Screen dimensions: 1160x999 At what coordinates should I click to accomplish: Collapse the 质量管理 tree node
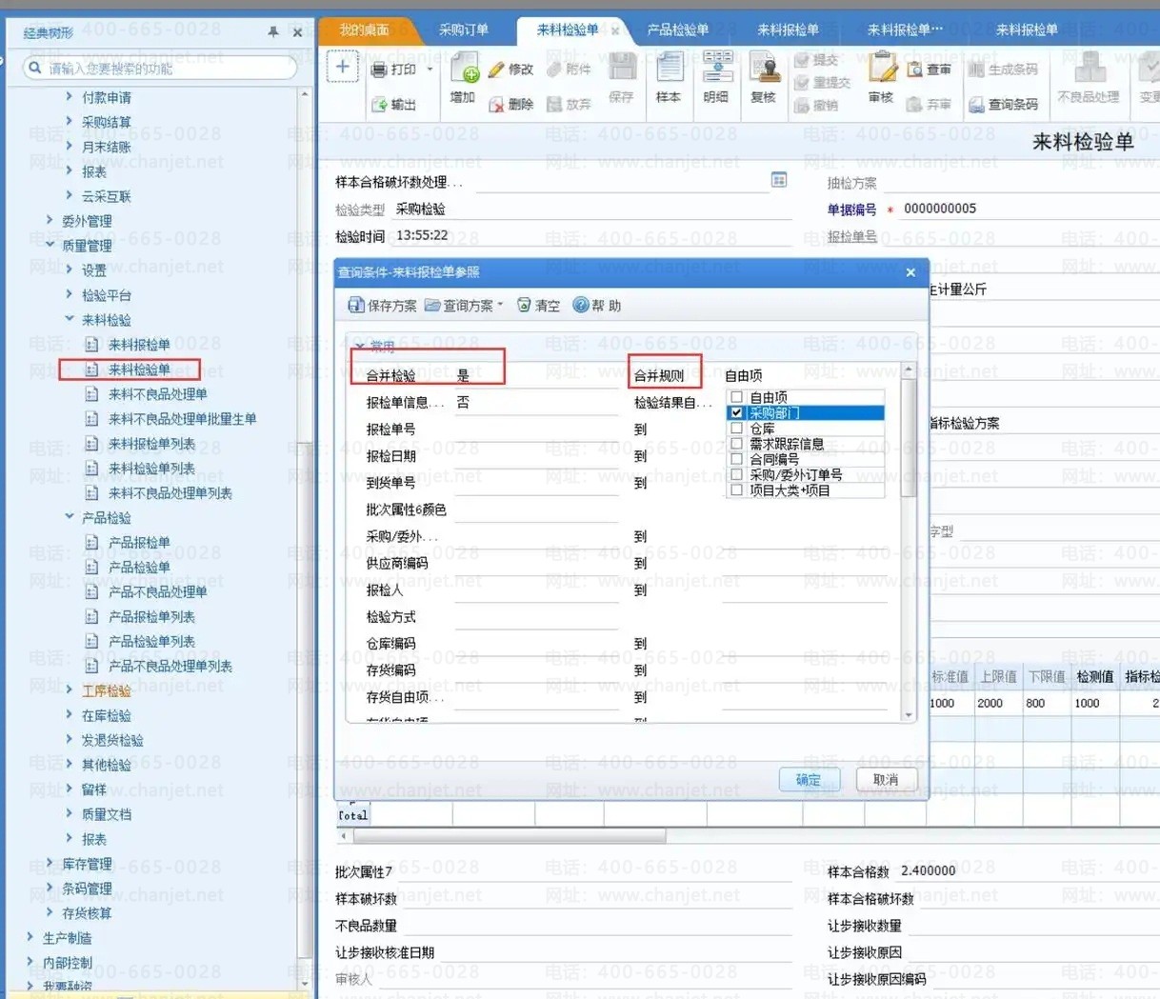point(50,246)
